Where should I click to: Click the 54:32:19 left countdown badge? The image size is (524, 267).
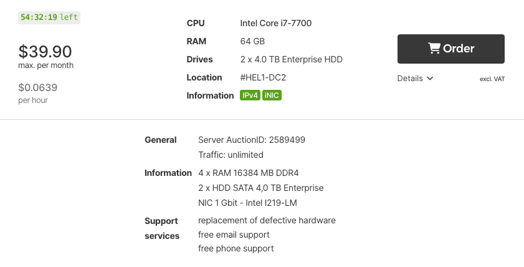tap(49, 17)
